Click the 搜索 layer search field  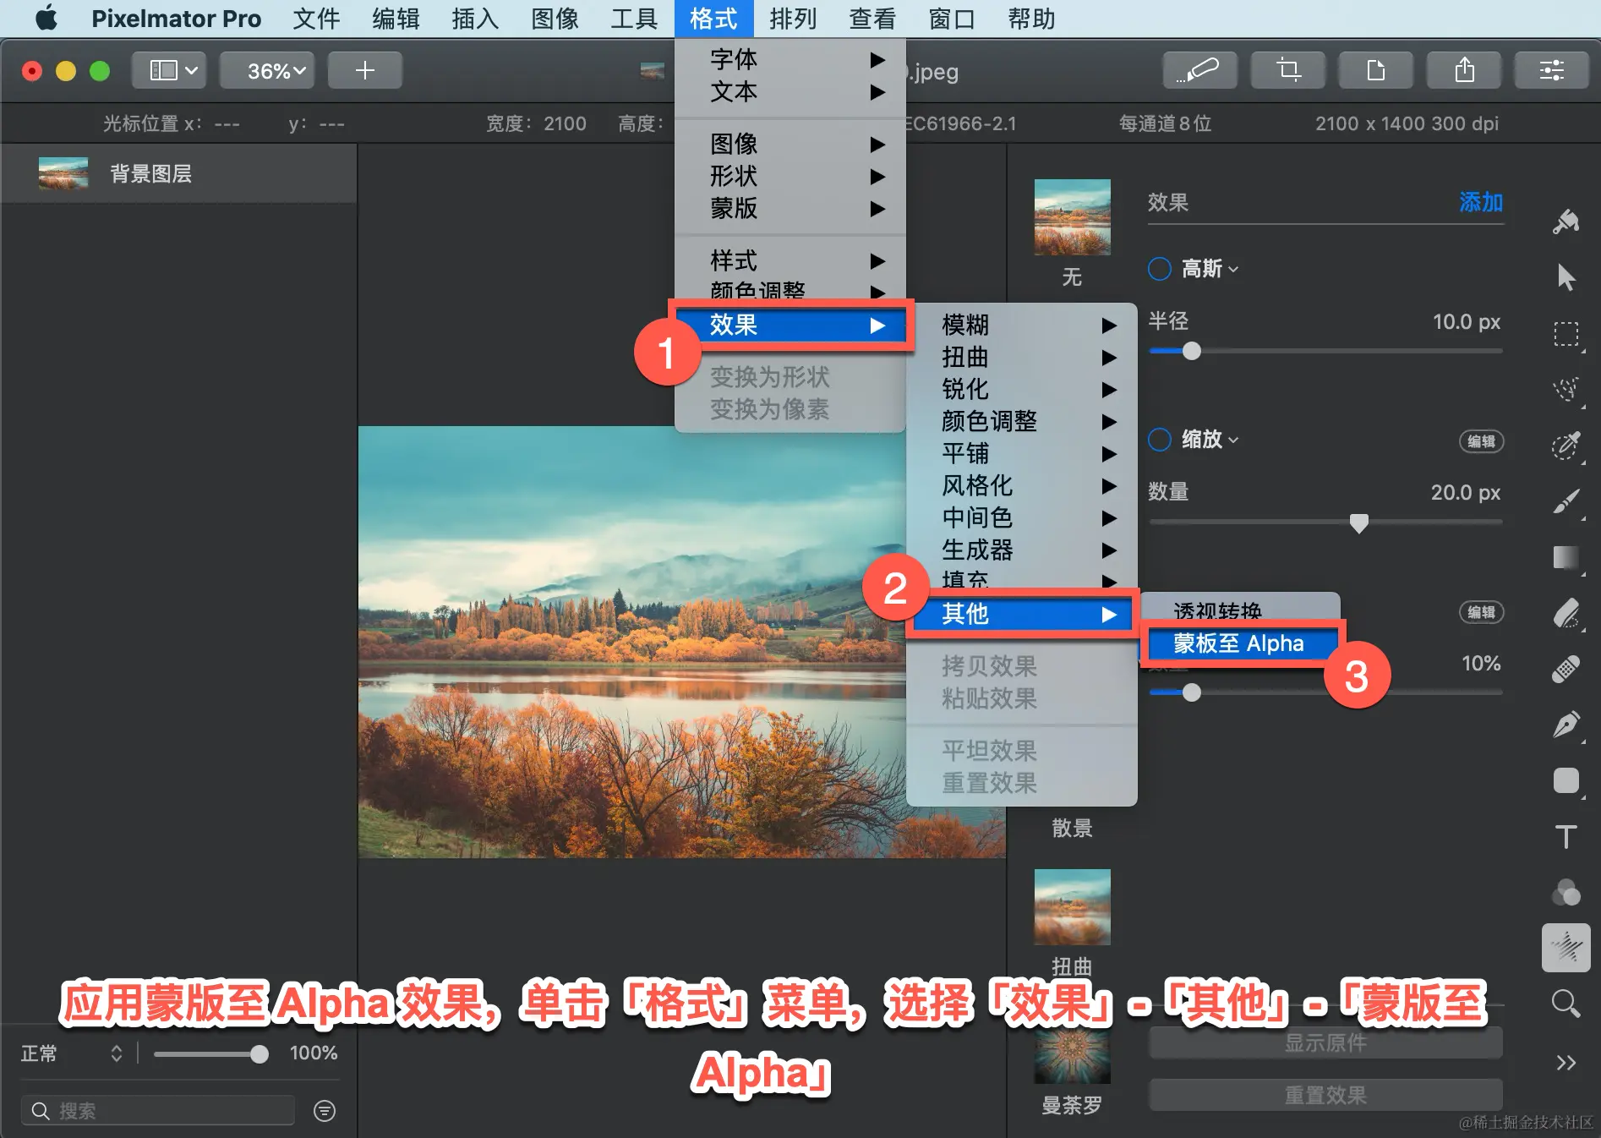coord(158,1110)
